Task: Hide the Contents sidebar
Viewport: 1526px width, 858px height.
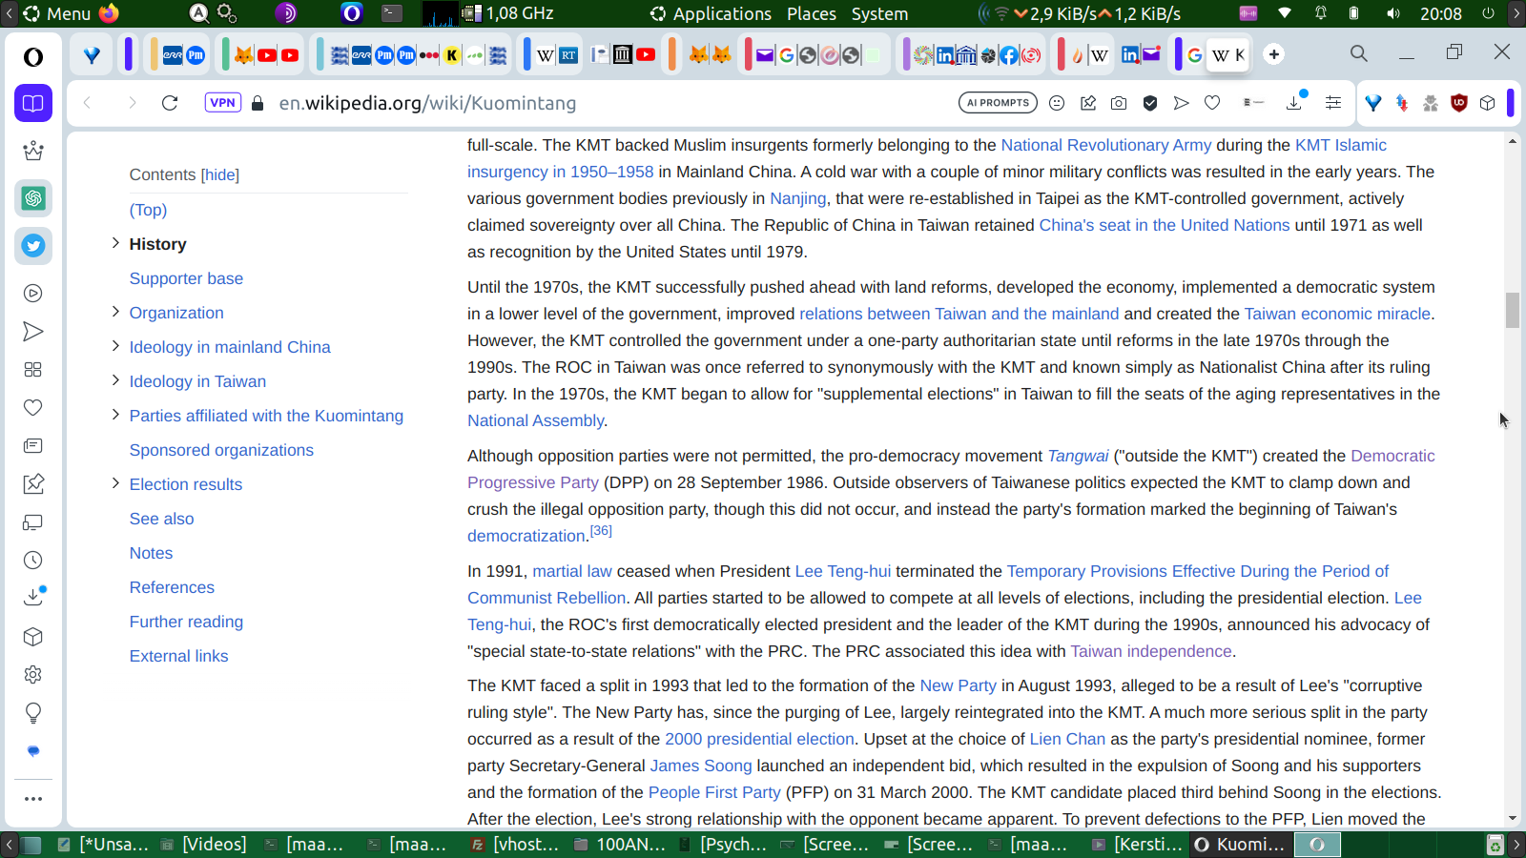Action: pyautogui.click(x=219, y=175)
